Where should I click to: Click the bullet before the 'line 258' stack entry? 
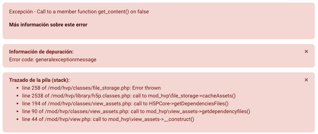[x=18, y=88]
